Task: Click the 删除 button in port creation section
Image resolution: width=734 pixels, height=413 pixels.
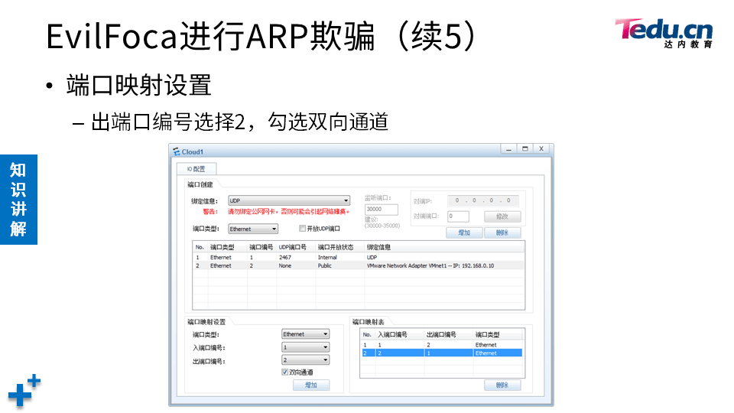Action: pos(502,233)
